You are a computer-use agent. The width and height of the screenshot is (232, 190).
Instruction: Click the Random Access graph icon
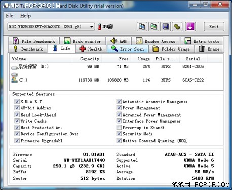139,41
